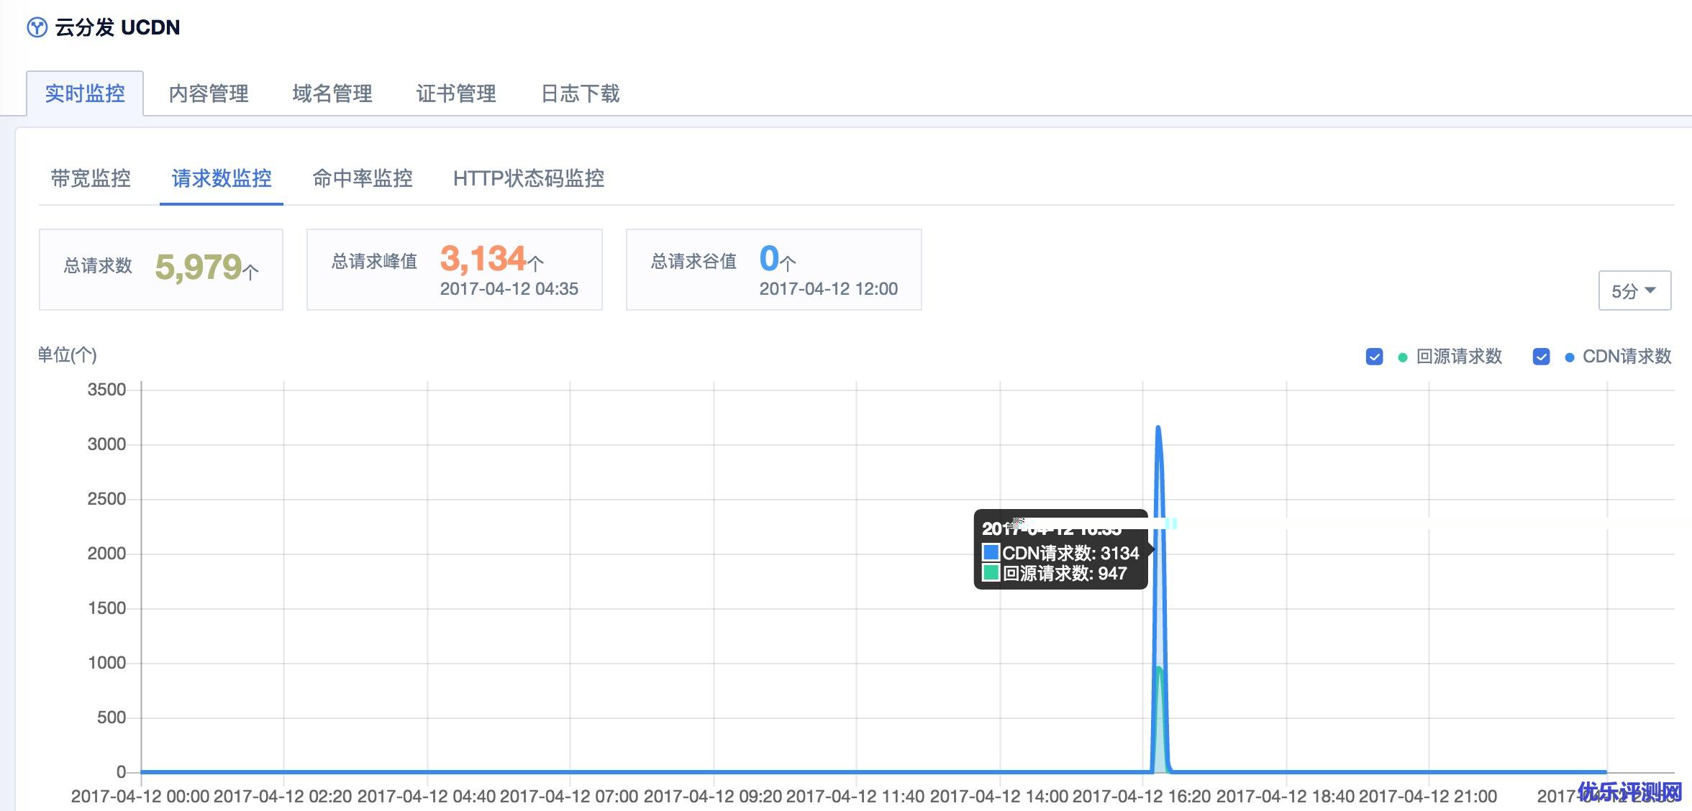Screen dimensions: 1692x811
Task: Go to 证书管理 tab
Action: click(x=456, y=93)
